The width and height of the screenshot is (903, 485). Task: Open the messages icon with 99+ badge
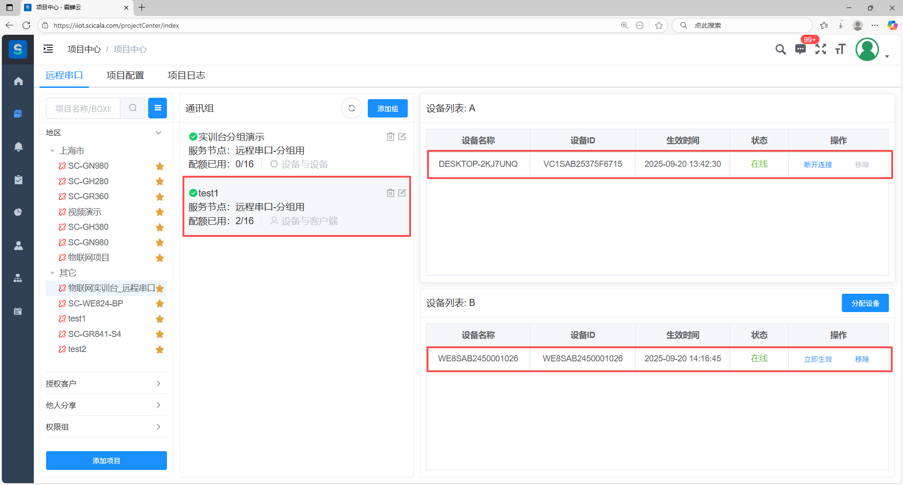pos(800,49)
